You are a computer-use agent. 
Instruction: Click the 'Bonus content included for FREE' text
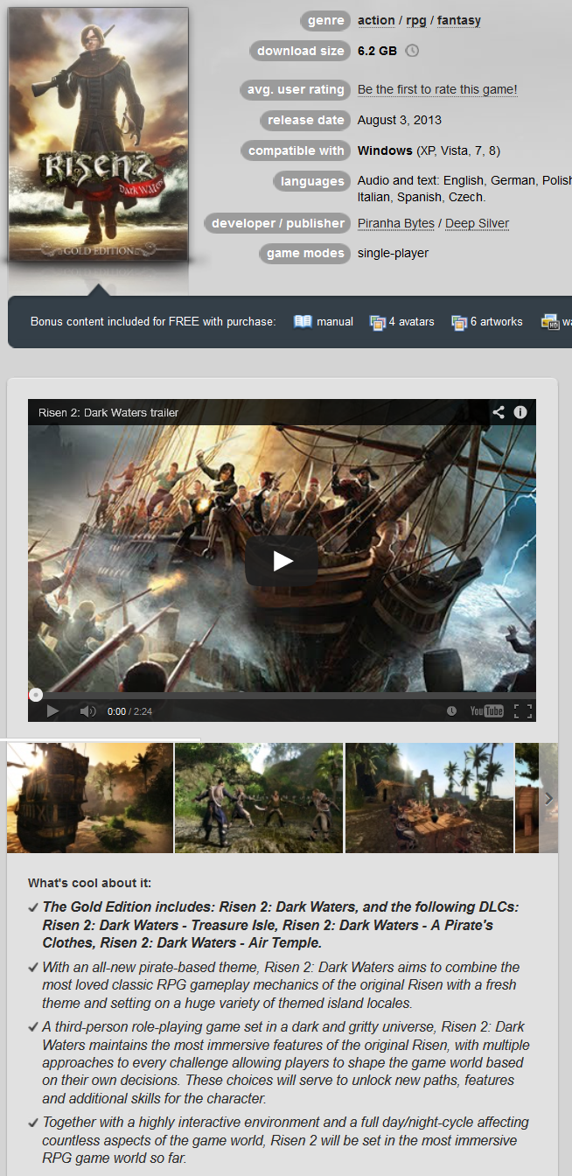(153, 322)
